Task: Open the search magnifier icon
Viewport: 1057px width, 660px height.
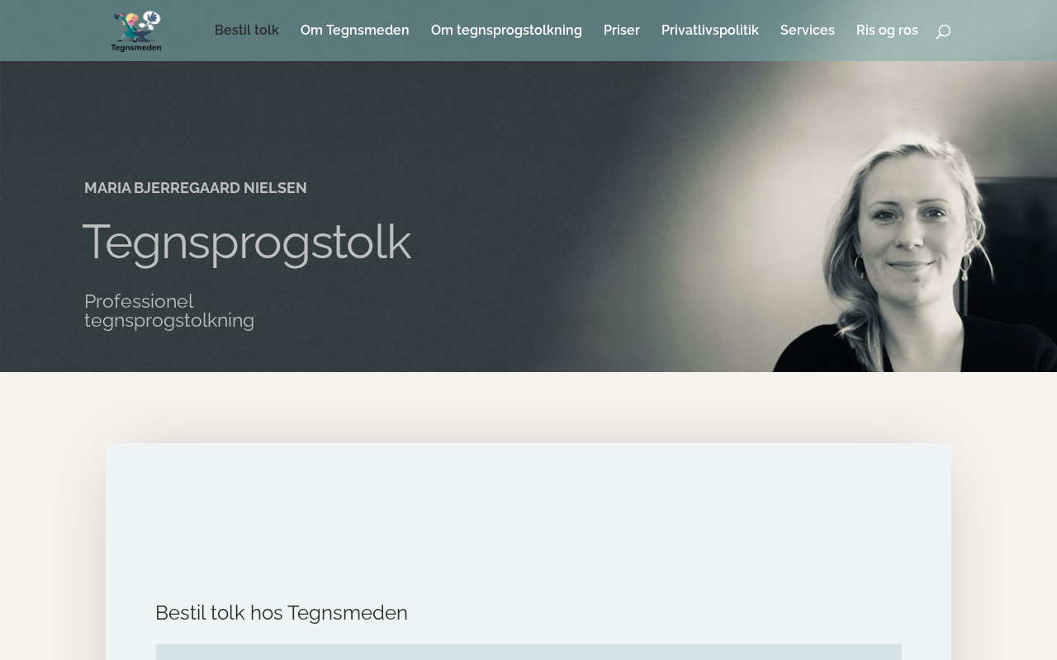Action: coord(943,31)
